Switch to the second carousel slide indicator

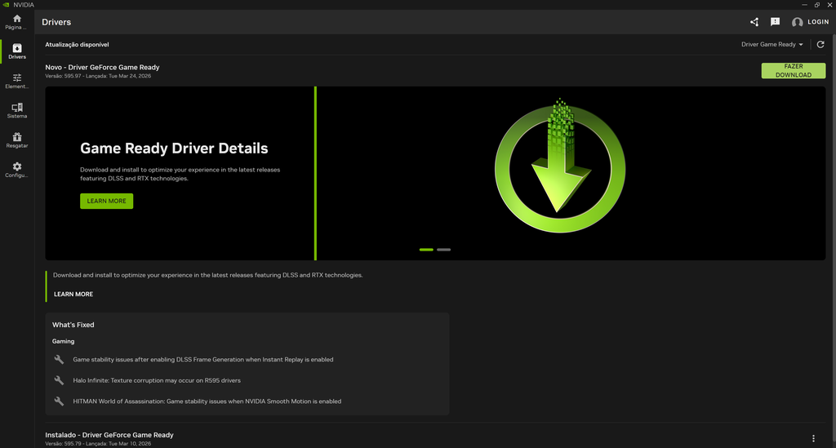click(443, 250)
